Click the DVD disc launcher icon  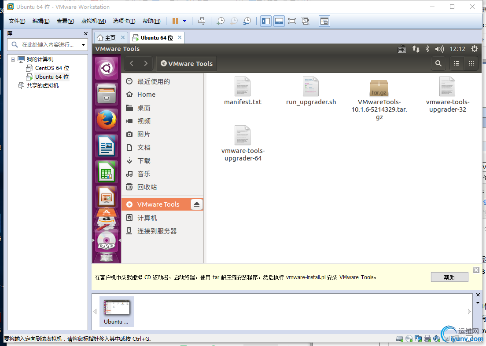tap(107, 240)
